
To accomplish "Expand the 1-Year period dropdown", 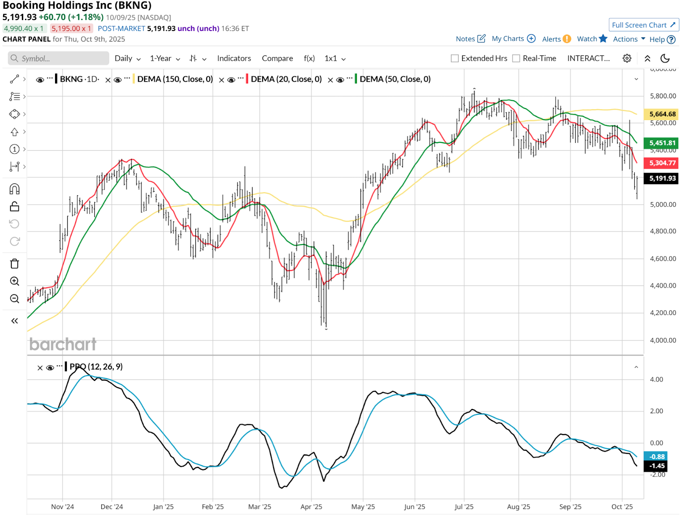I will (x=165, y=59).
